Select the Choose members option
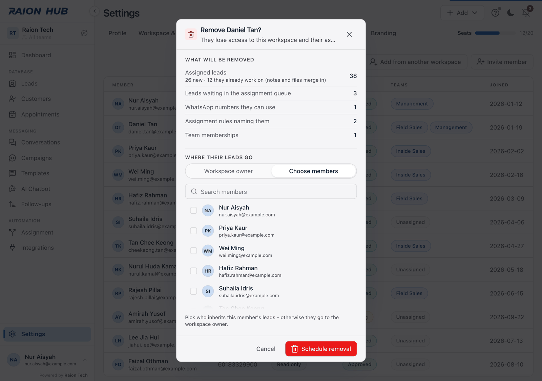 [313, 171]
